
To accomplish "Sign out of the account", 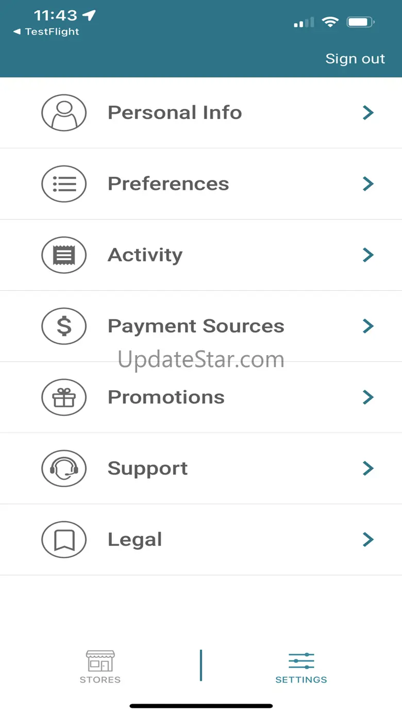I will point(355,59).
